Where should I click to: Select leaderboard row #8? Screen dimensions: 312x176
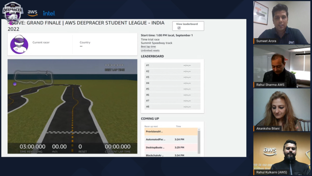tap(172, 107)
